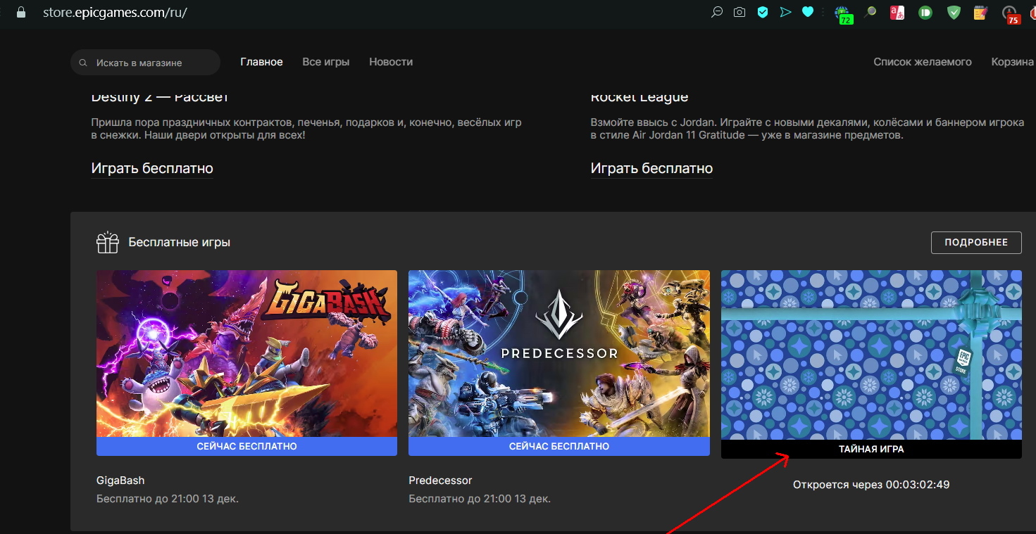Open the red translate extension icon

tap(897, 12)
